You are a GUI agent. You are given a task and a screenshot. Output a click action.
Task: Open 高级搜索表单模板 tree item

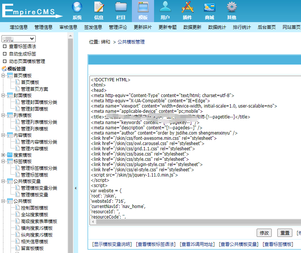(x=39, y=221)
